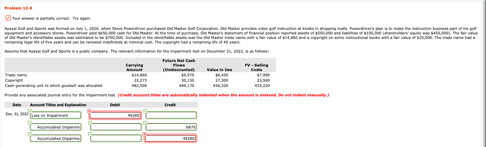Click green check above first-row empty credit field
Viewport: 486px width, 147px height.
coord(145,111)
